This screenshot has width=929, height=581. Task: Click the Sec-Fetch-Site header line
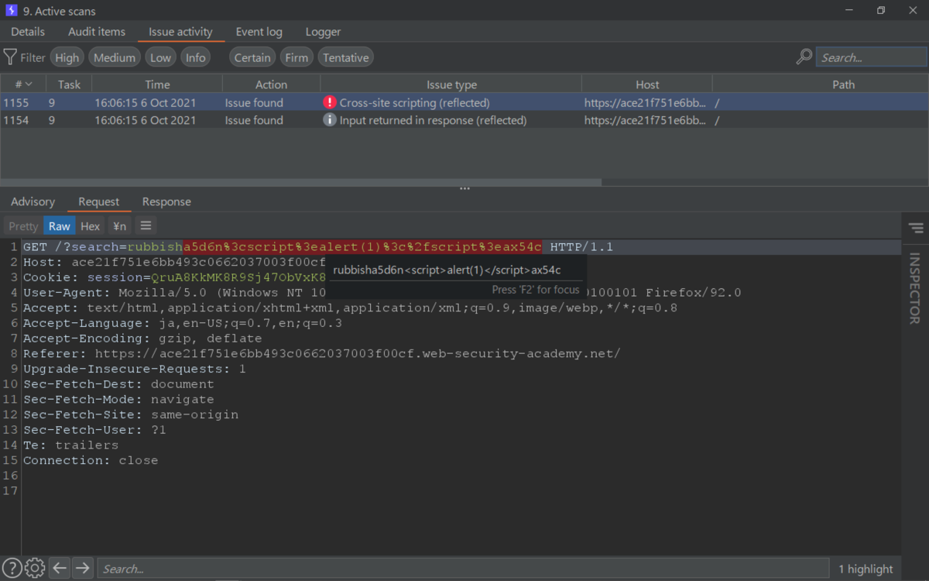(131, 414)
